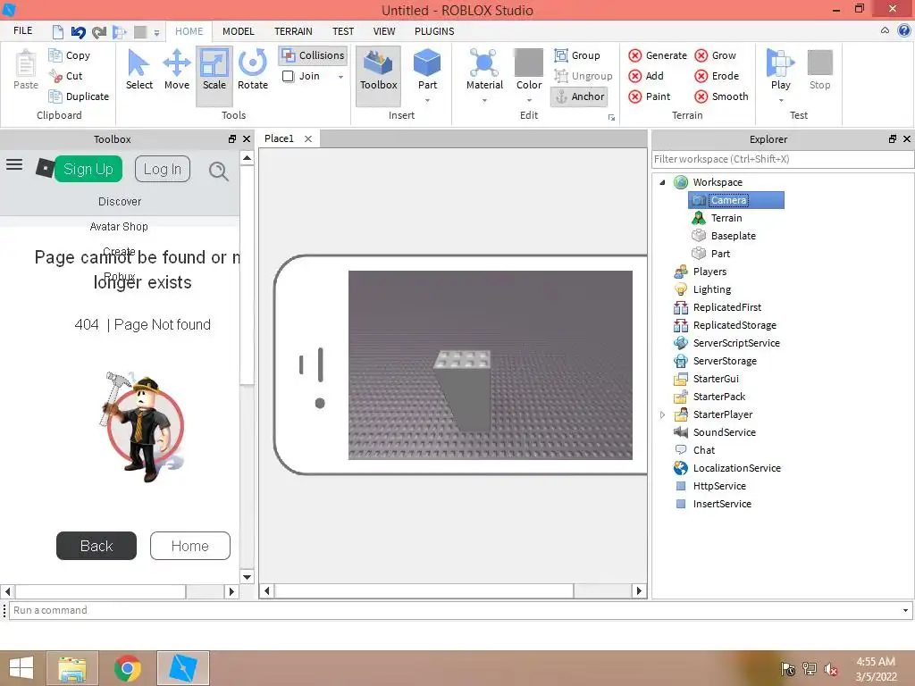Select the Select tool arrow icon
Image resolution: width=915 pixels, height=686 pixels.
pos(139,63)
